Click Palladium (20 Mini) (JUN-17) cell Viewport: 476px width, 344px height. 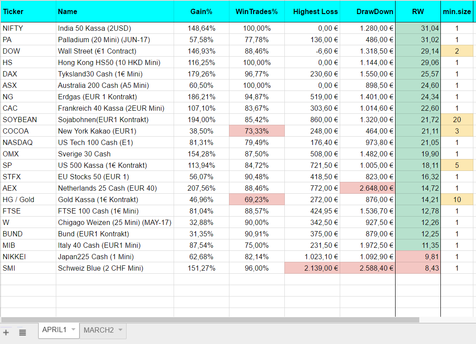(x=115, y=40)
